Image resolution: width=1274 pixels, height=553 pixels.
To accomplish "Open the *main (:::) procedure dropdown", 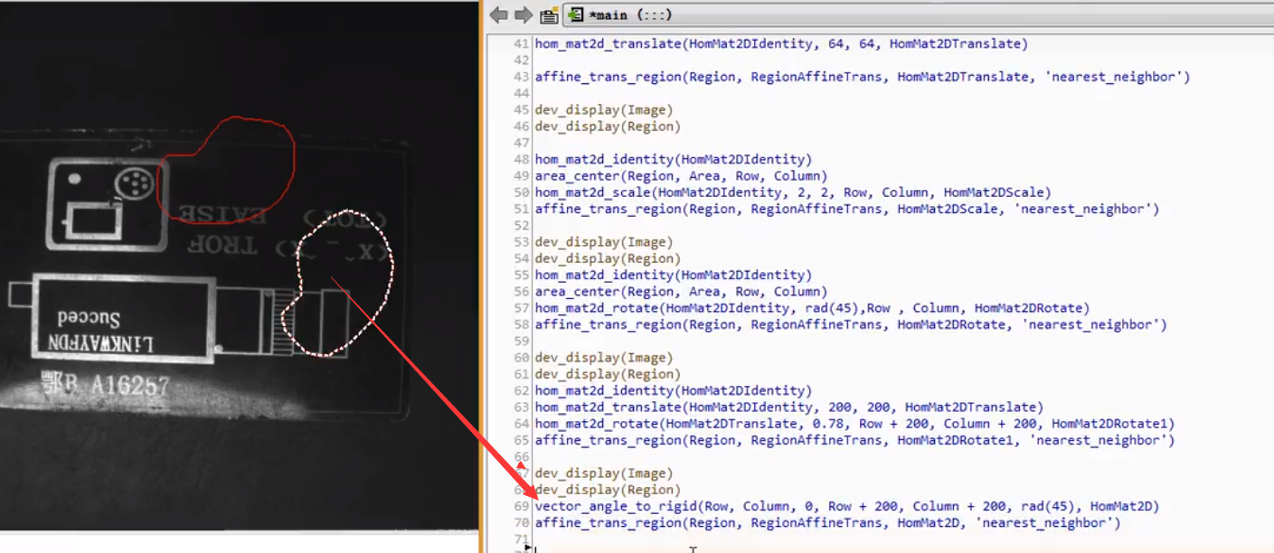I will pyautogui.click(x=918, y=14).
